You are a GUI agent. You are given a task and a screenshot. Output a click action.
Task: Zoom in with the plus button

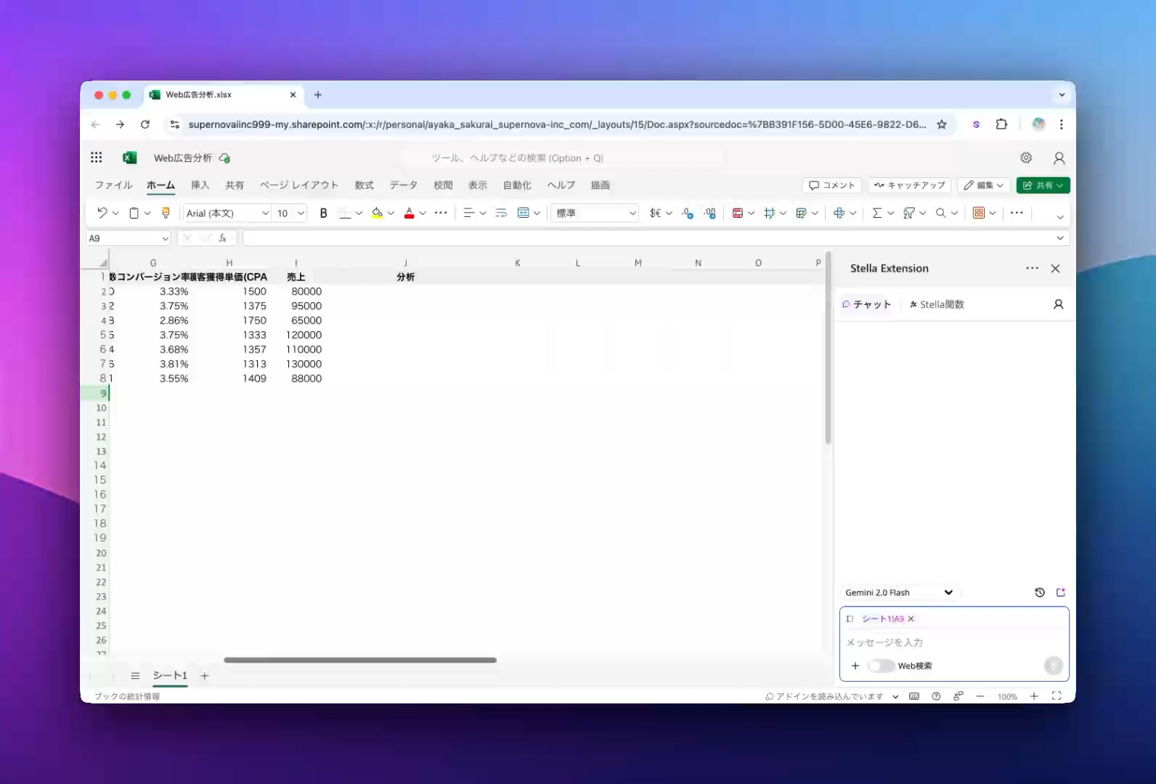click(x=1034, y=696)
